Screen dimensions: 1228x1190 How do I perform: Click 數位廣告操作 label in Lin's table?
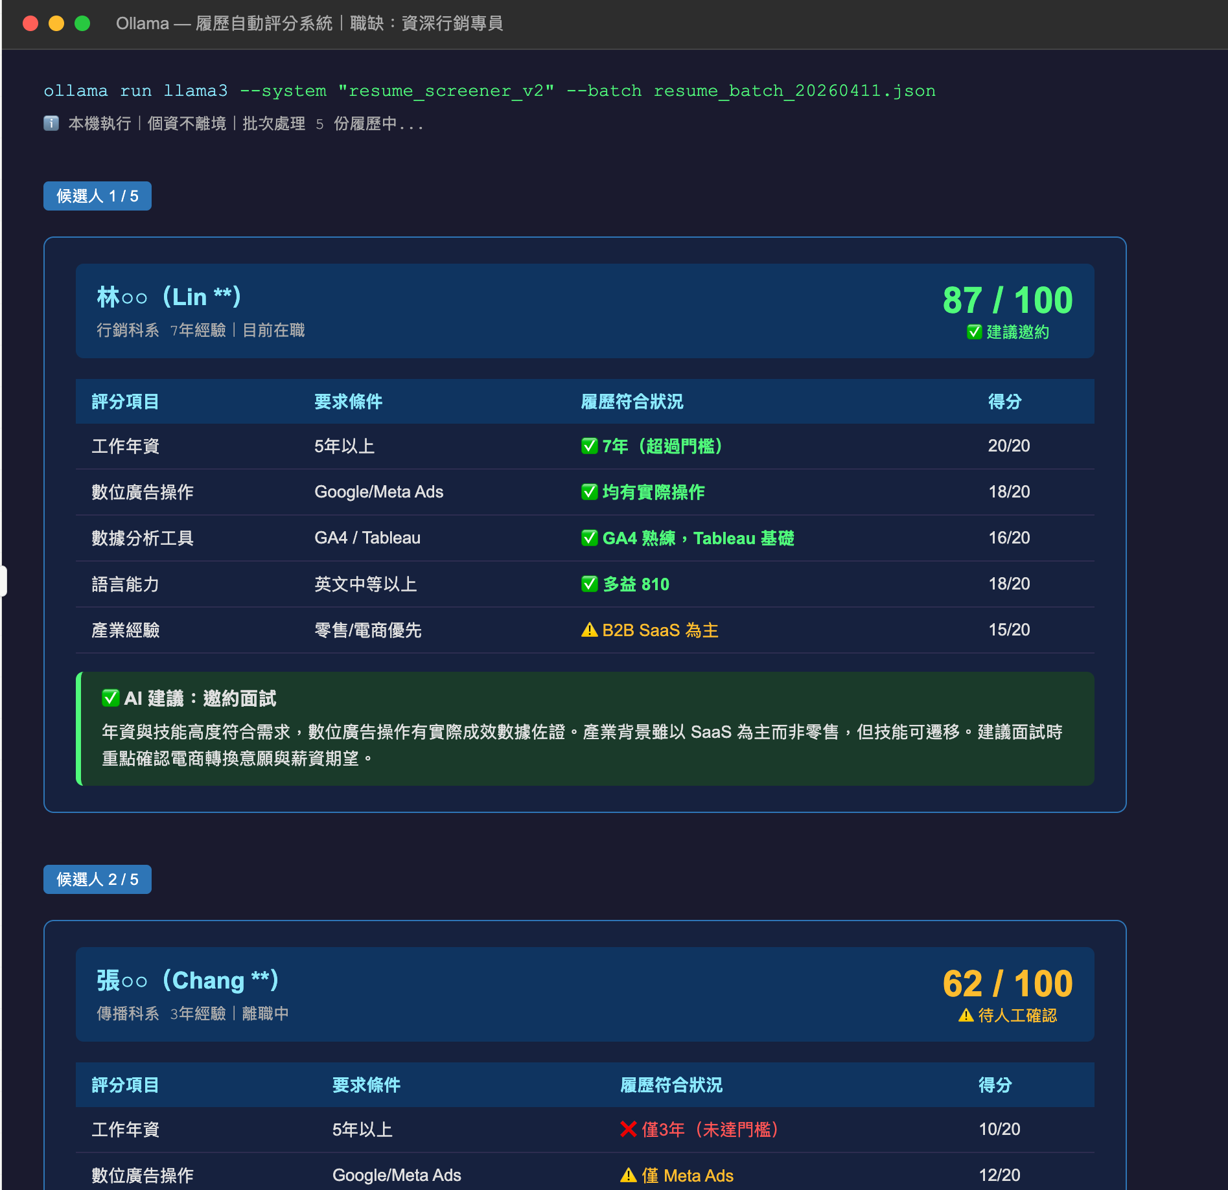point(143,492)
